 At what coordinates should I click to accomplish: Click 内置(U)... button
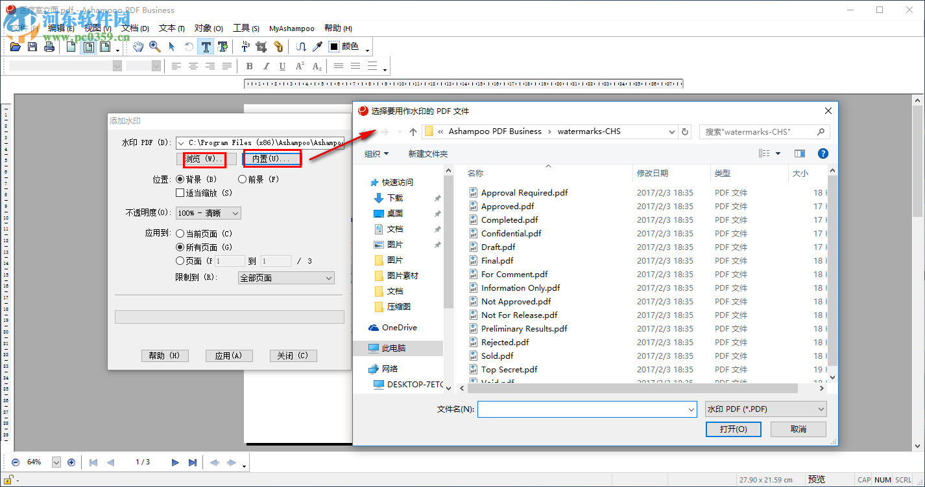271,159
